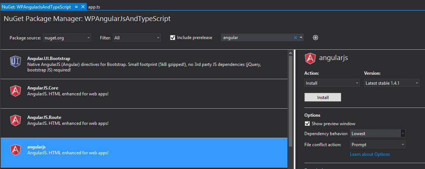Viewport: 425px width, 169px height.
Task: Expand the Filter dropdown set to All
Action: coord(137,38)
